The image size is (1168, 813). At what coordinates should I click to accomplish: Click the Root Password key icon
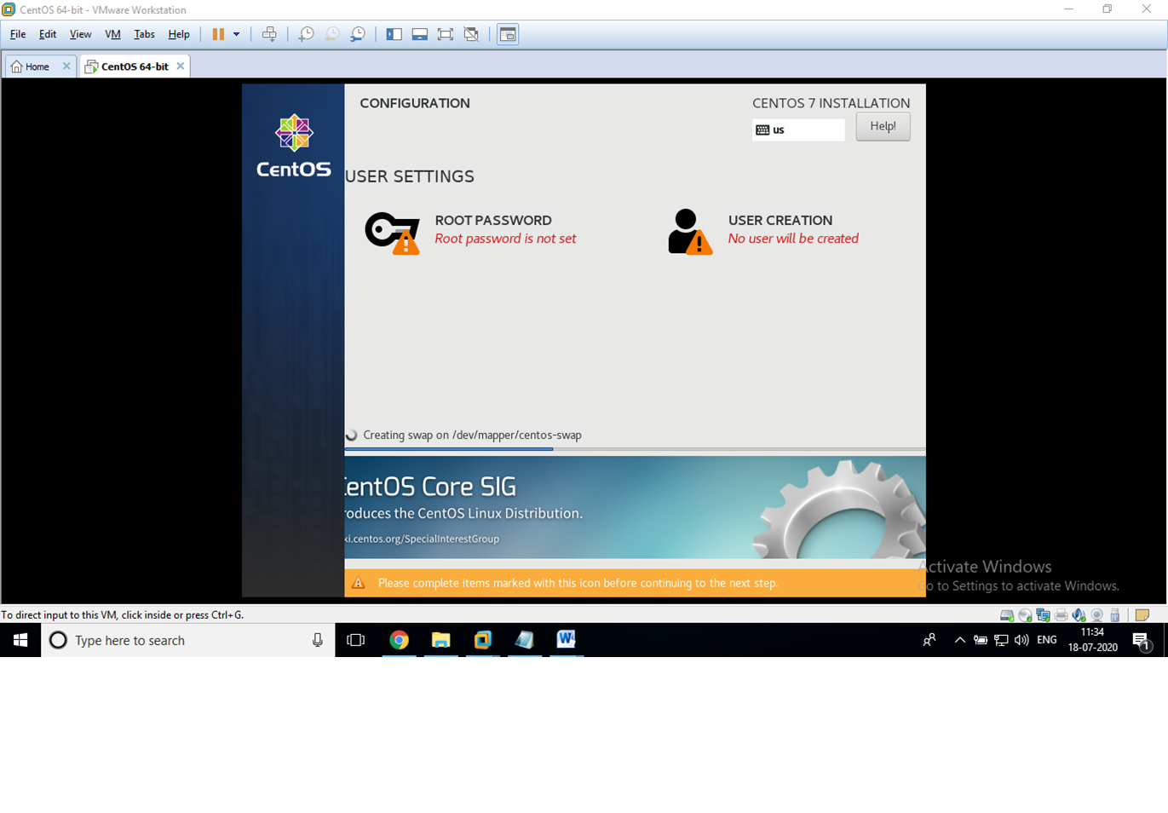point(385,228)
